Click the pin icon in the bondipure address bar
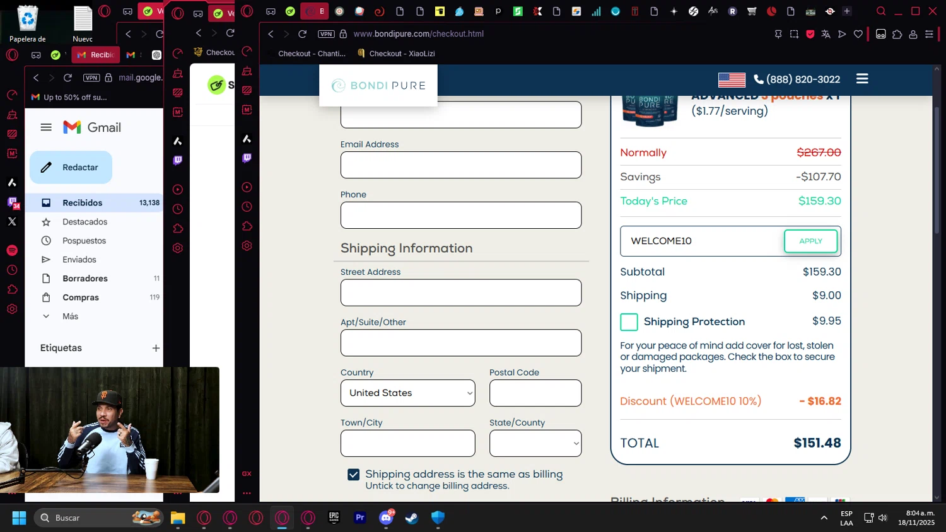The height and width of the screenshot is (532, 946). coord(778,34)
